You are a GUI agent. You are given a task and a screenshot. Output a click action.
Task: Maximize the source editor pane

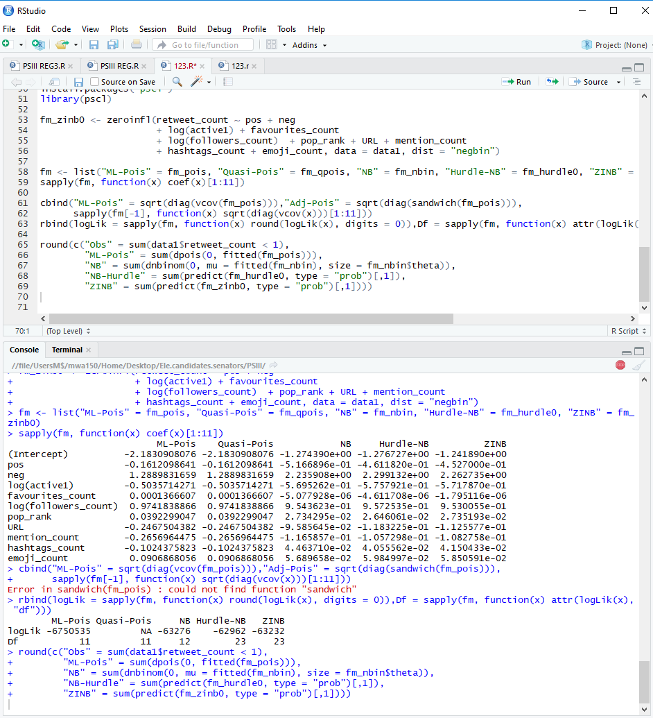point(639,67)
